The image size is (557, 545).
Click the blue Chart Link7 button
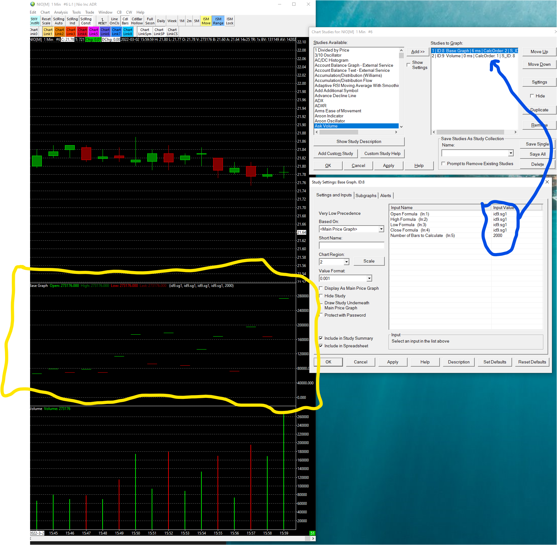116,32
